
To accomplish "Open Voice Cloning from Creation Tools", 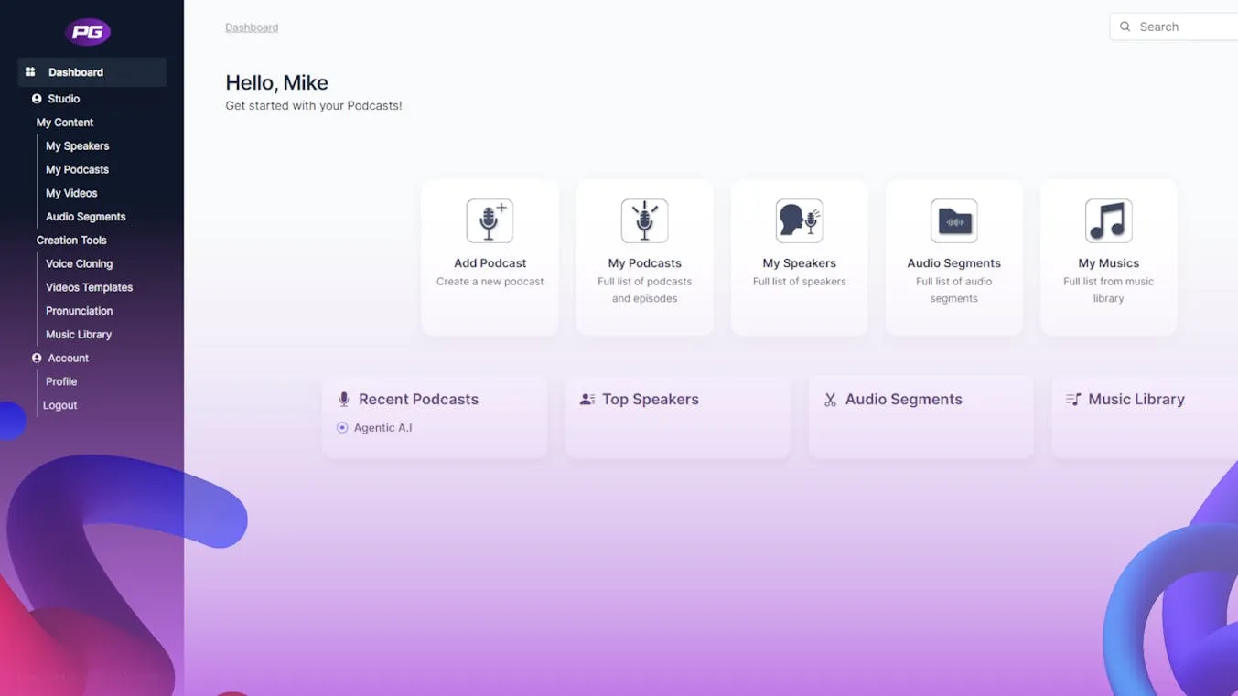I will 80,263.
